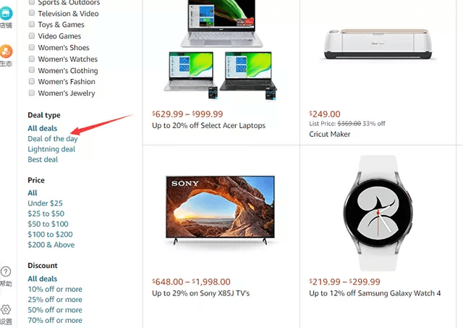The height and width of the screenshot is (328, 463).
Task: Select $200 & Above price filter
Action: [x=51, y=245]
